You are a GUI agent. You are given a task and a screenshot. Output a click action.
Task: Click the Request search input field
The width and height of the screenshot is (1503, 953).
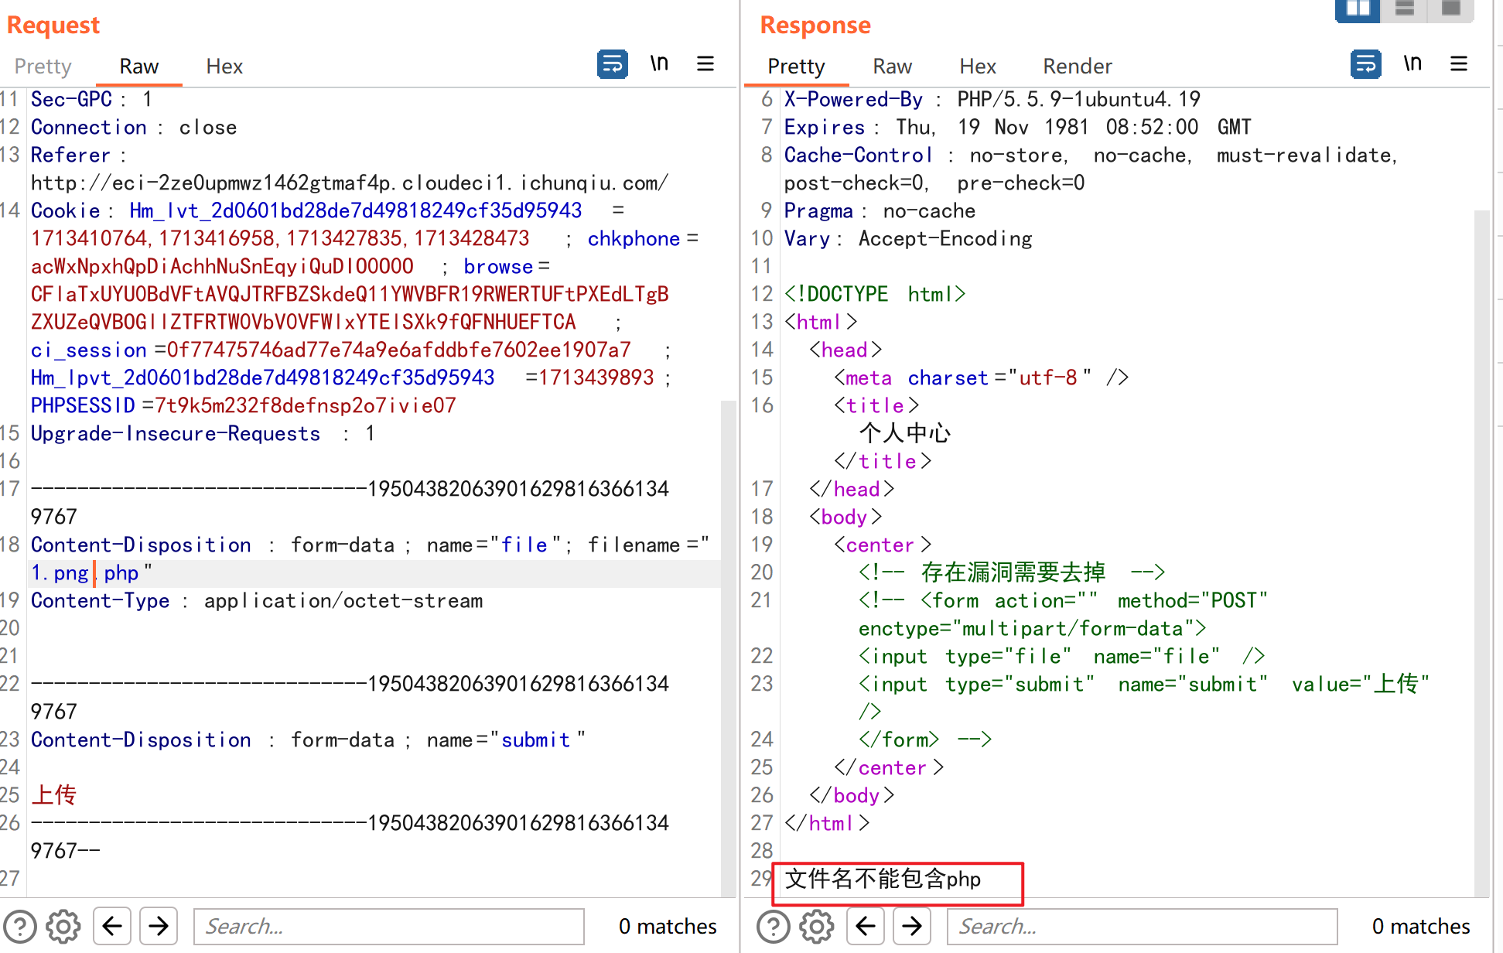click(x=388, y=926)
